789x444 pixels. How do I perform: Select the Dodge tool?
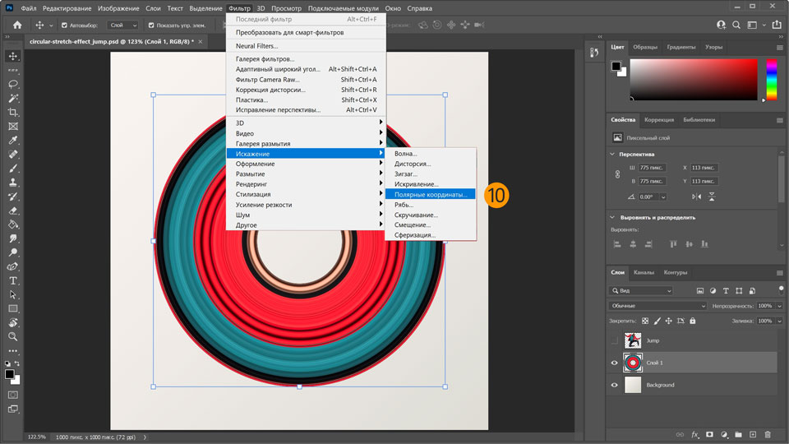pyautogui.click(x=13, y=252)
